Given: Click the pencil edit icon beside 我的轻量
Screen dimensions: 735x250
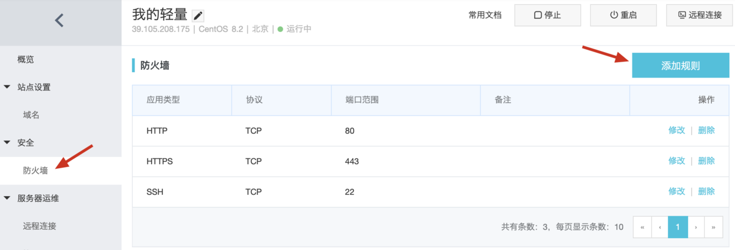Looking at the screenshot, I should pos(198,16).
